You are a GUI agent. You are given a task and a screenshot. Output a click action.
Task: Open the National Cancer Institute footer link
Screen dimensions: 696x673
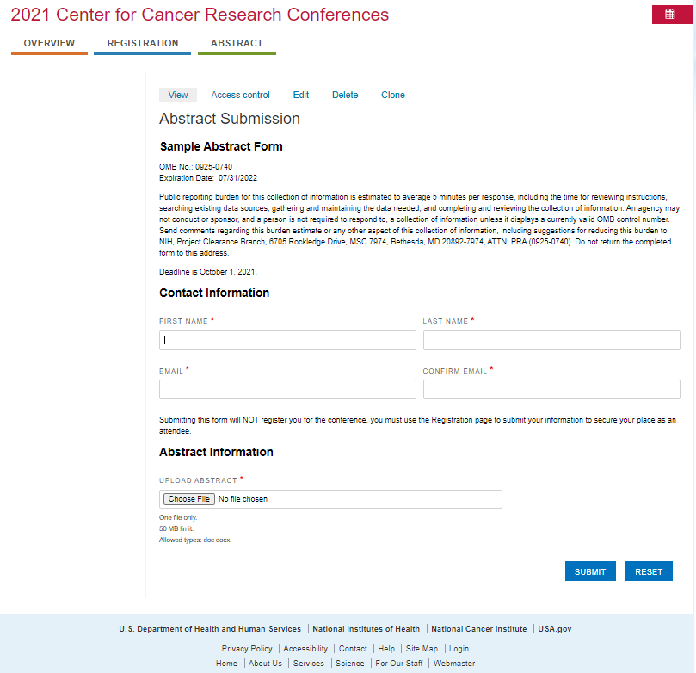[x=479, y=629]
